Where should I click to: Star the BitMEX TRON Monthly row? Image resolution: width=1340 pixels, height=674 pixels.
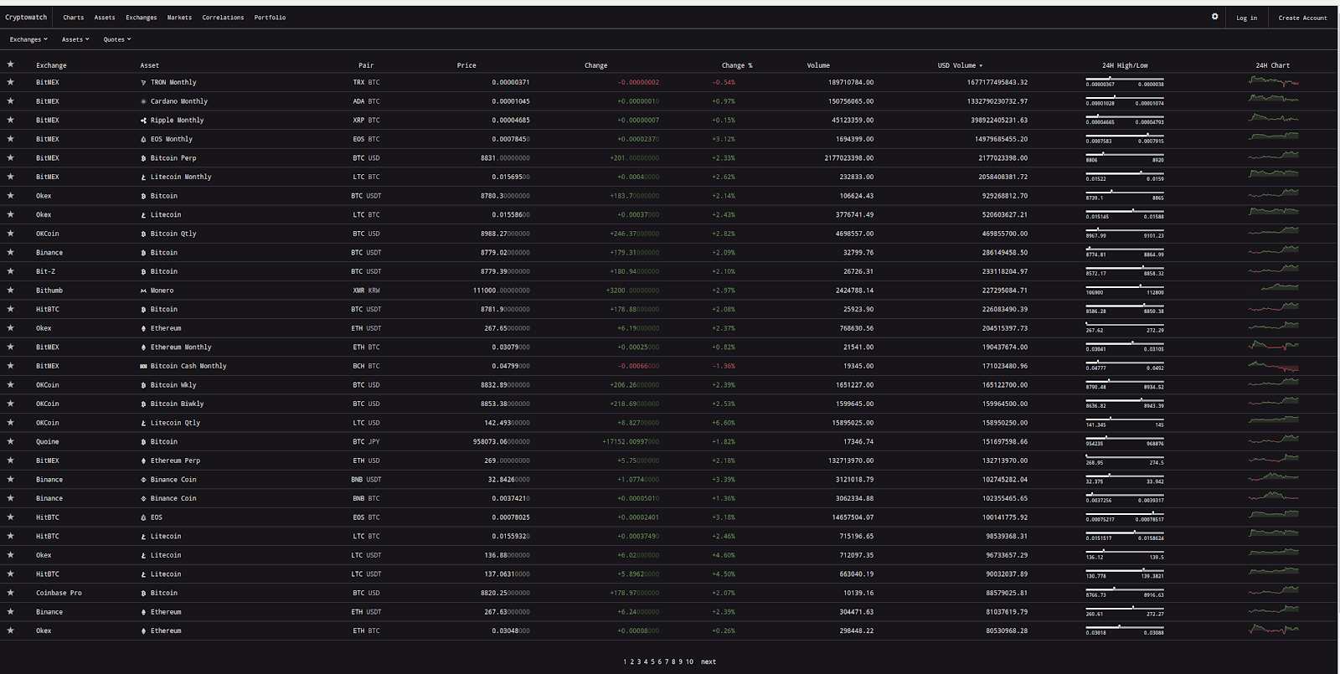pos(11,82)
